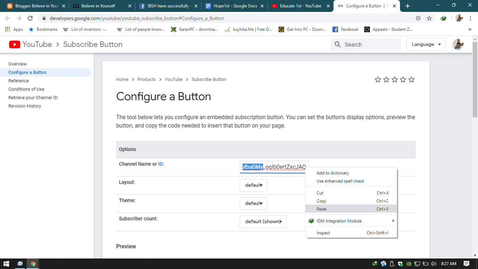
Task: Rate the page one star
Action: point(378,80)
